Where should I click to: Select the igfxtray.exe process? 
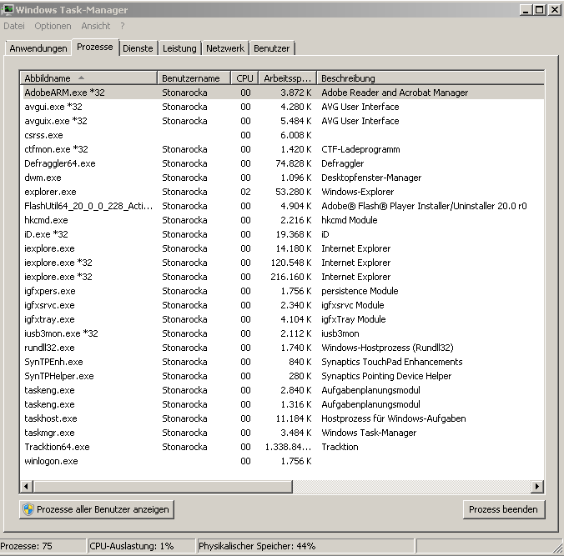click(x=282, y=319)
